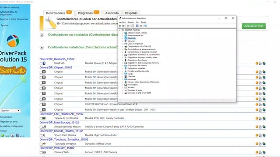The image size is (280, 157).
Task: Expand Firmware node in Device Manager
Action: (122, 77)
